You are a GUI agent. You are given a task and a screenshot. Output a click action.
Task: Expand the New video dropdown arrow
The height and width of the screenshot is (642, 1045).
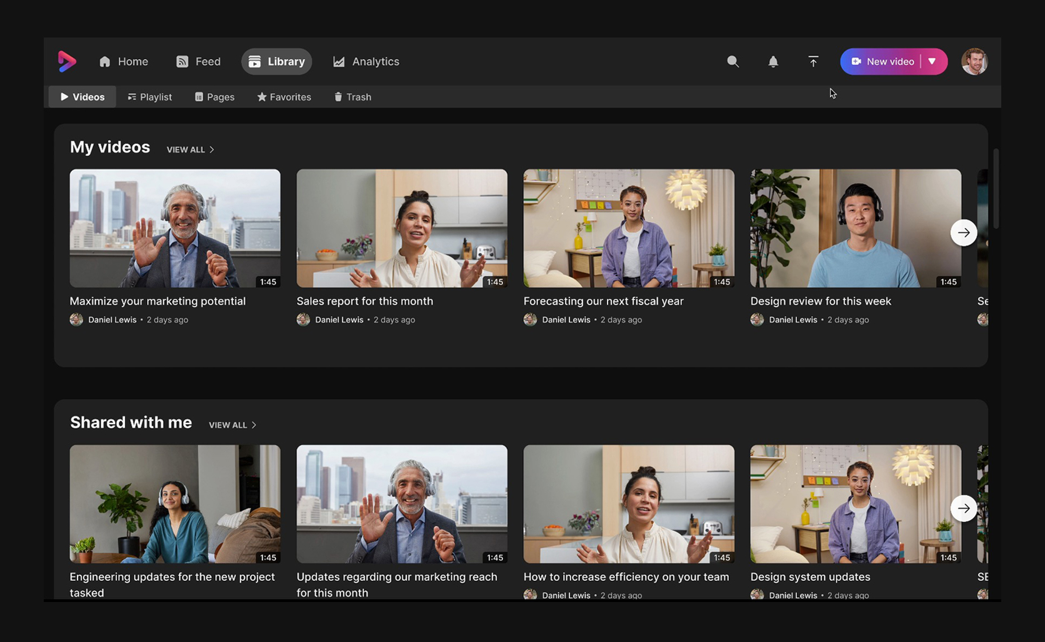932,61
